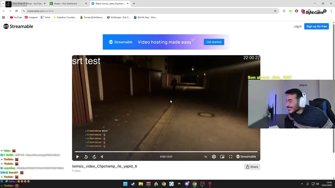This screenshot has height=188, width=335.
Task: Go back to the previous page
Action: click(x=4, y=11)
